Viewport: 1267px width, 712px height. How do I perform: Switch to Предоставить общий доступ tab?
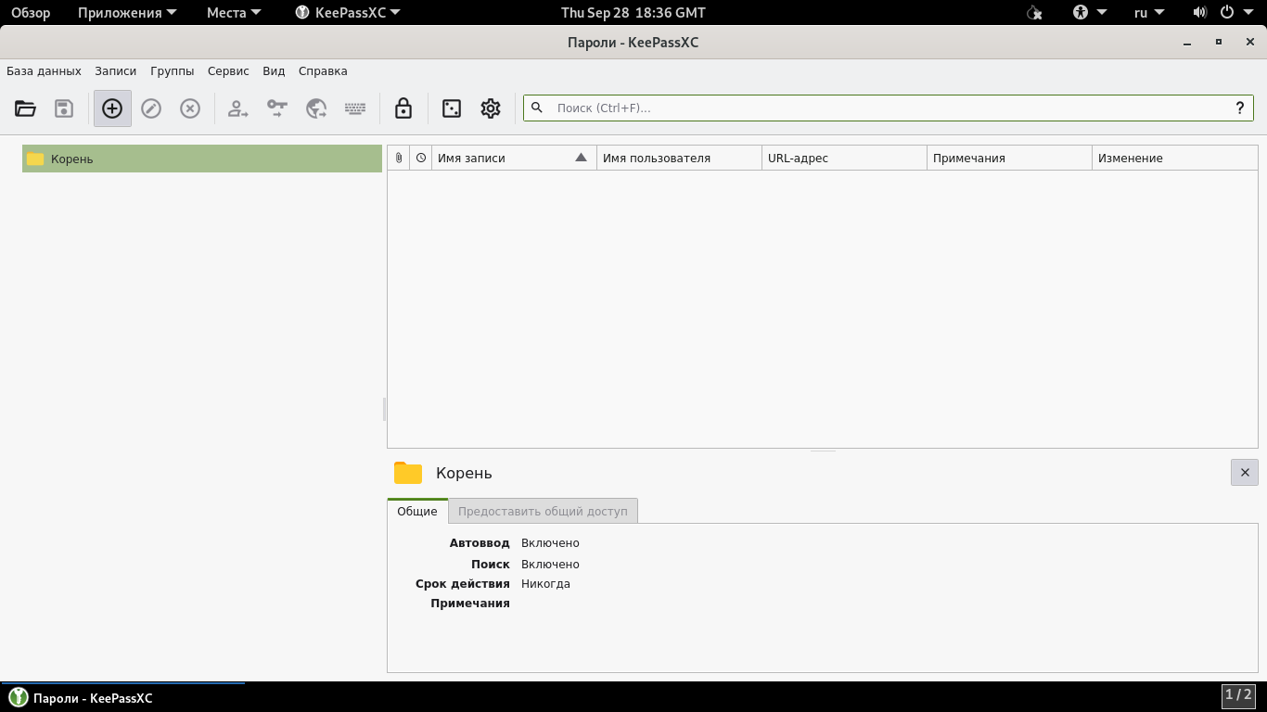coord(543,511)
